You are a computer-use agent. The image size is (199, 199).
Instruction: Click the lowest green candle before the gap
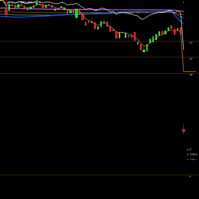pos(144,51)
